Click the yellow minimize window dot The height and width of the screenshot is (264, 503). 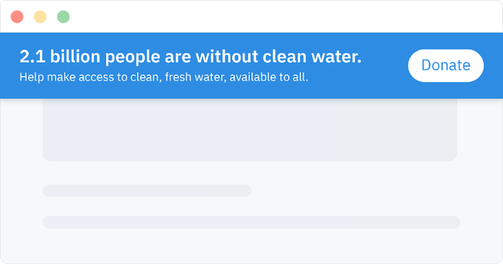coord(40,17)
